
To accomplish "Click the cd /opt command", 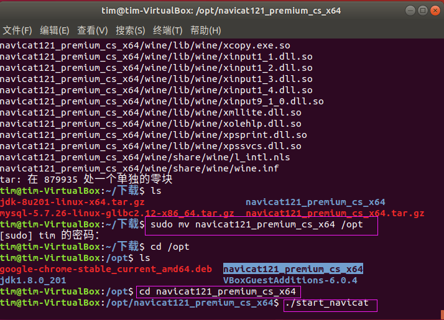I will click(x=170, y=247).
